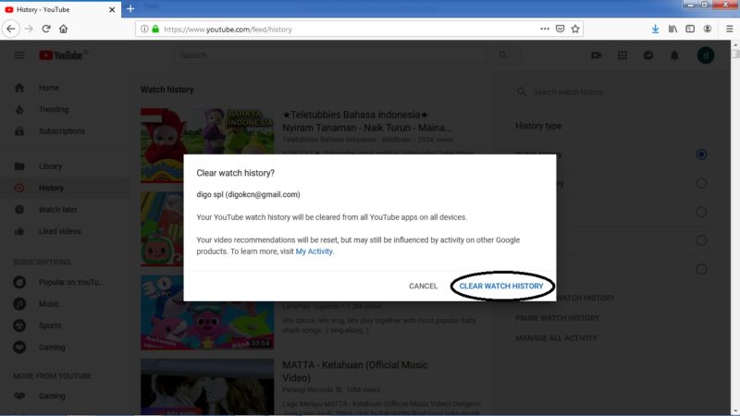Select fourth history type radio button
The width and height of the screenshot is (740, 416).
coord(701,240)
